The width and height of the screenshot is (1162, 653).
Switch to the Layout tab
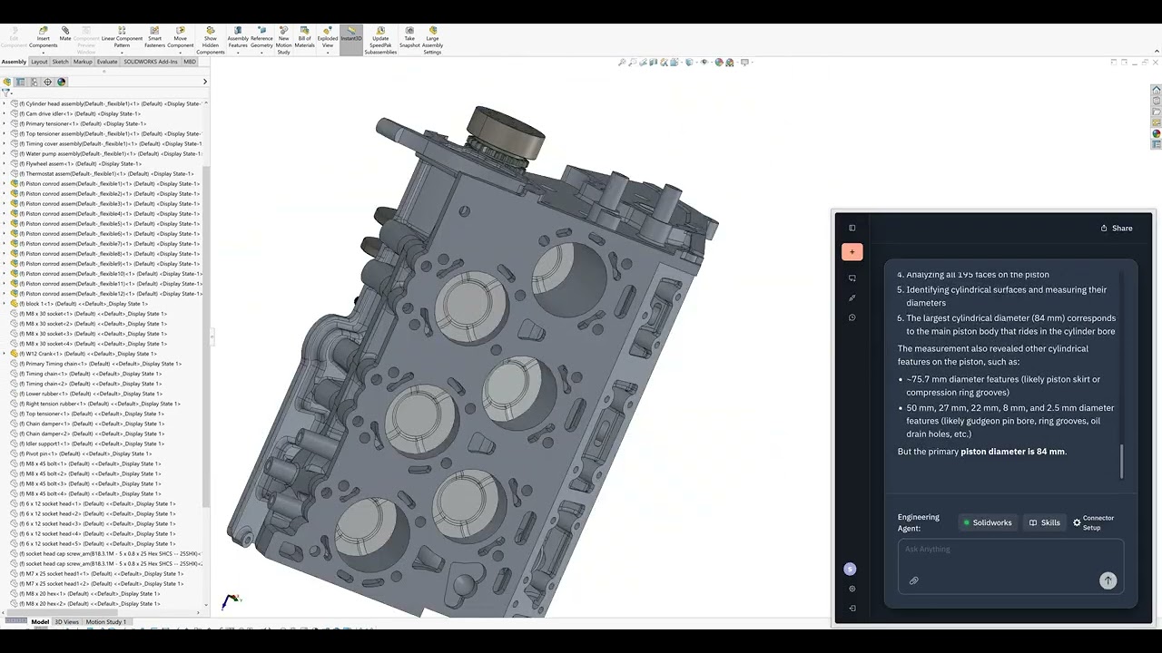39,62
